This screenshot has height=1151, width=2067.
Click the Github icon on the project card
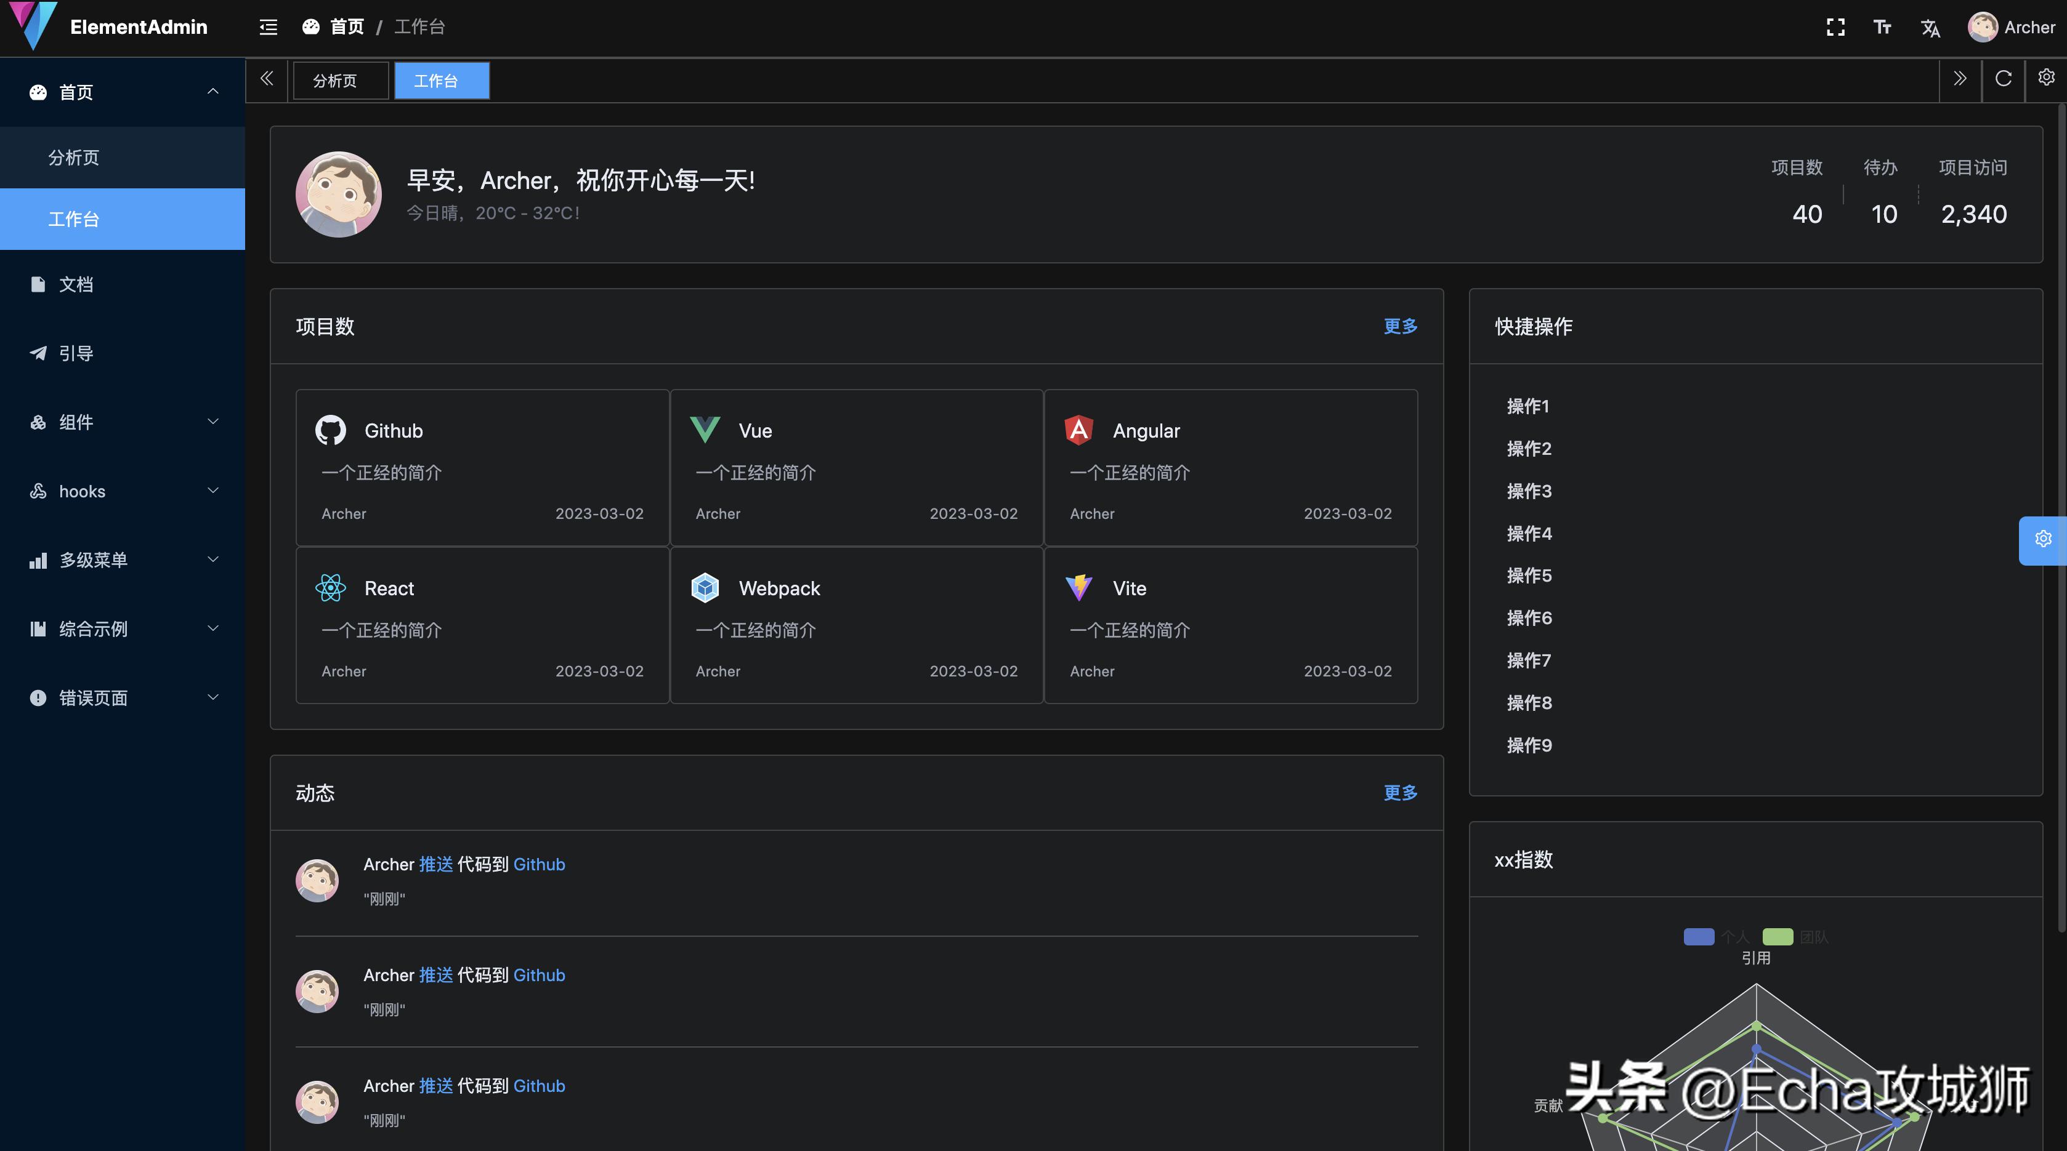pyautogui.click(x=330, y=430)
